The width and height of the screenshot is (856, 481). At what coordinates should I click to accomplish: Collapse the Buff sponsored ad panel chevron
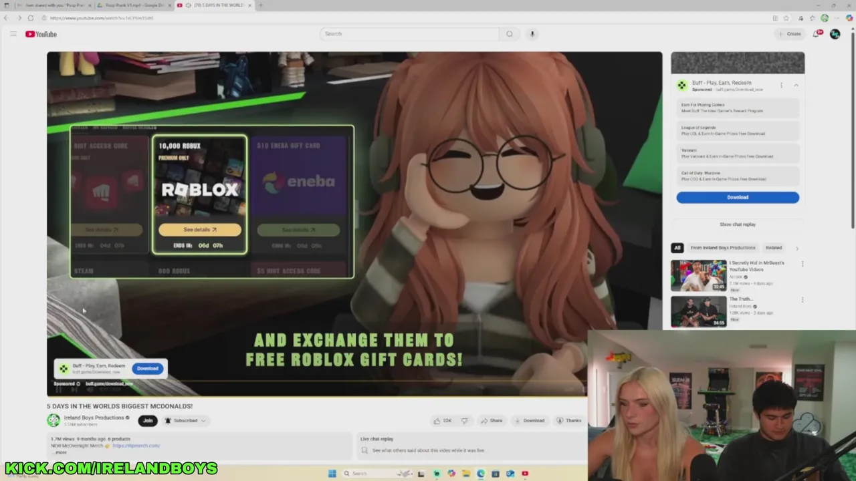tap(796, 86)
